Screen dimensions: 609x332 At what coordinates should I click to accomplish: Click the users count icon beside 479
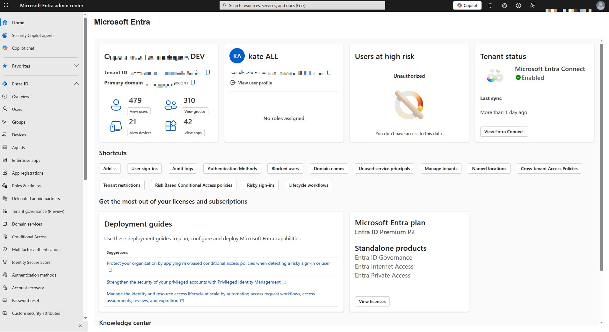pyautogui.click(x=116, y=105)
